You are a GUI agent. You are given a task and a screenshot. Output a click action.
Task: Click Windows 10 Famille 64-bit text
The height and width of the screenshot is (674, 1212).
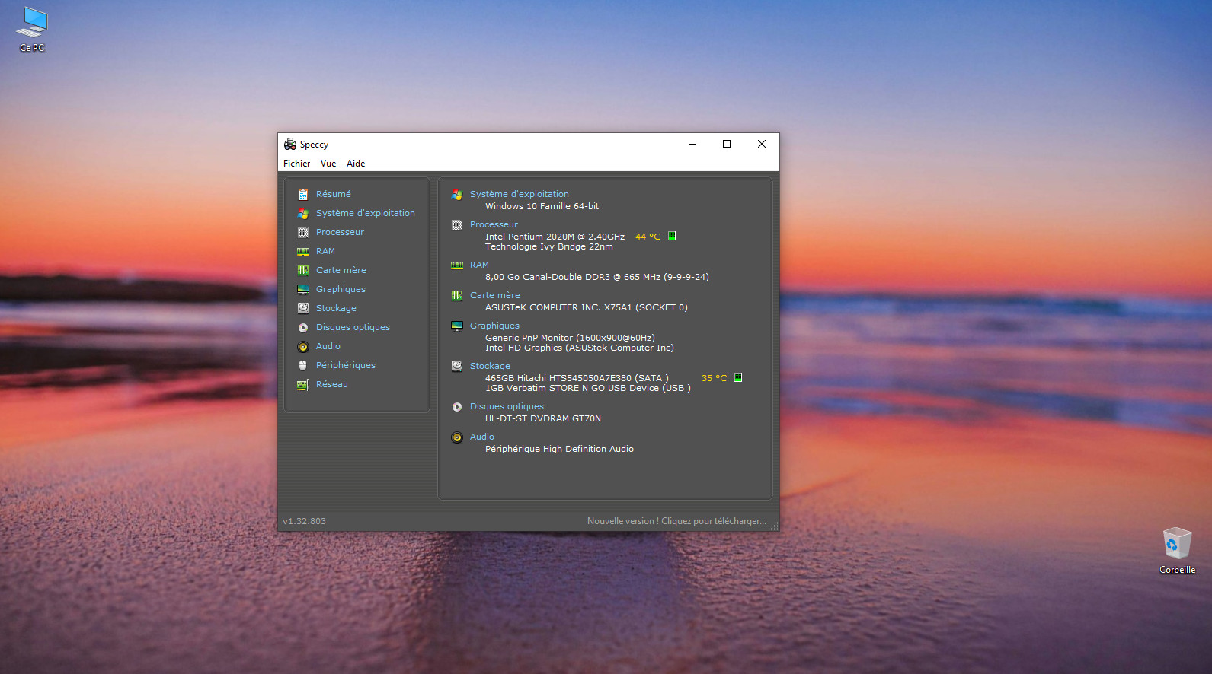click(542, 206)
